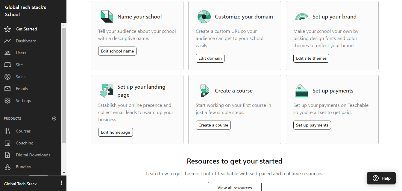Click Edit site themes

point(311,58)
